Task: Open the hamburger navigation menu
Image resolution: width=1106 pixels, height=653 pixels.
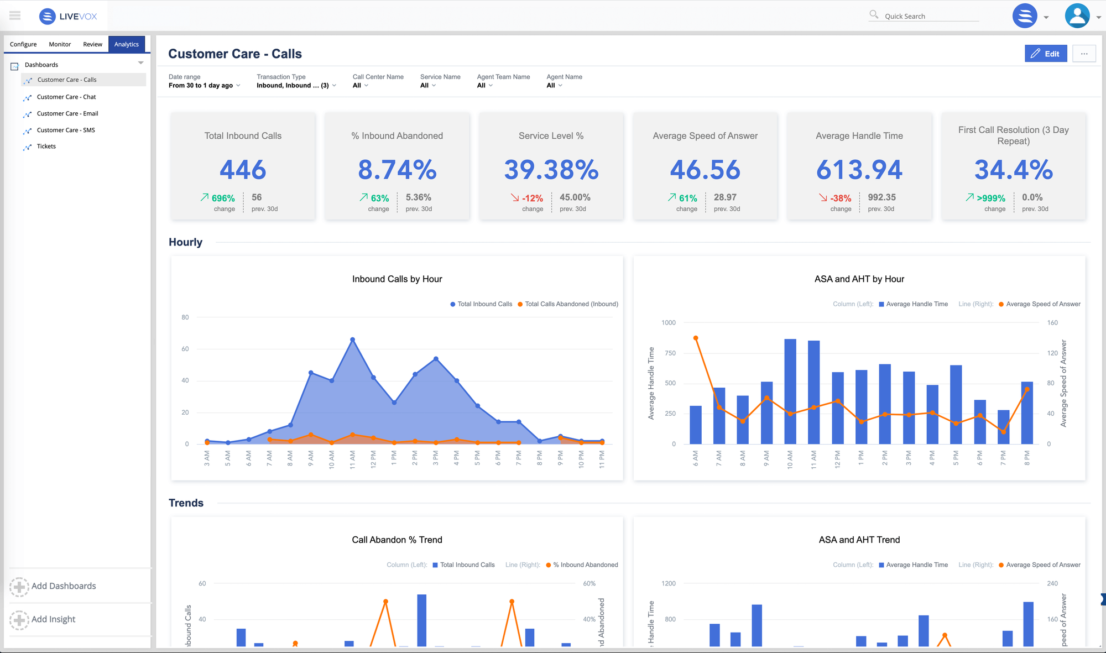Action: (x=14, y=15)
